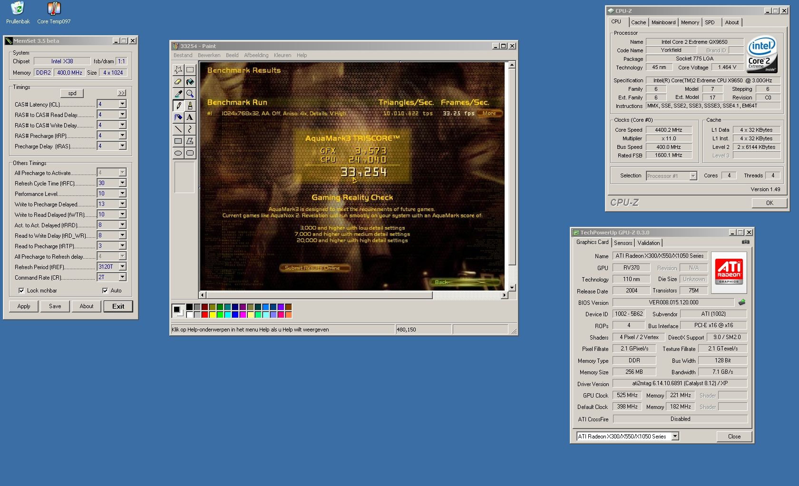This screenshot has width=799, height=486.
Task: Click the GPU-Z screenshot camera icon
Action: point(745,242)
